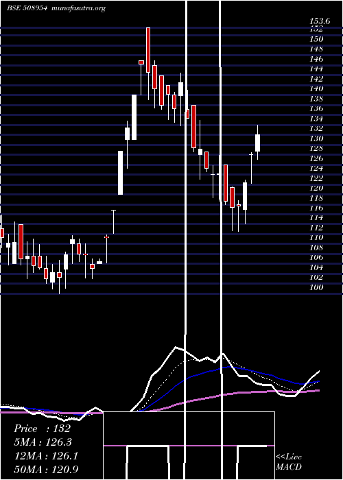The width and height of the screenshot is (343, 480).
Task: Click the 110 price axis label
Action: (316, 238)
